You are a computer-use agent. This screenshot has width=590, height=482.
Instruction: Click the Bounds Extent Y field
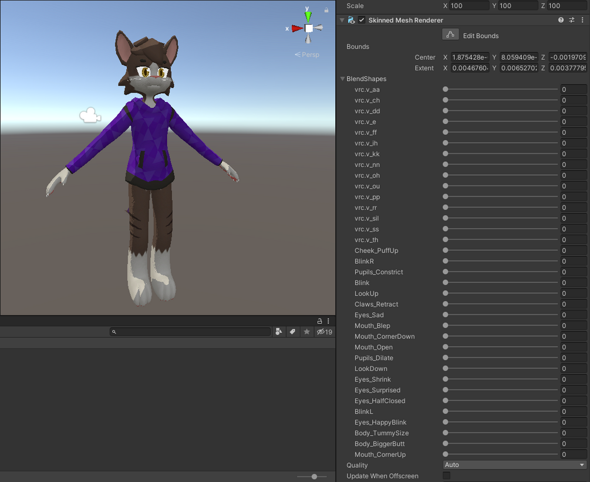(x=518, y=68)
